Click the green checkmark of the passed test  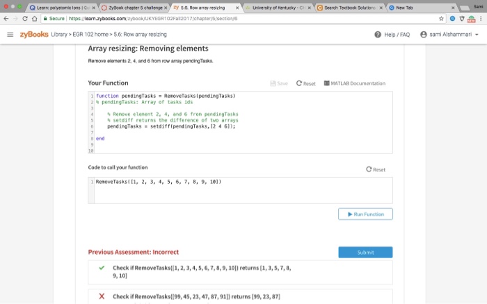pyautogui.click(x=102, y=268)
